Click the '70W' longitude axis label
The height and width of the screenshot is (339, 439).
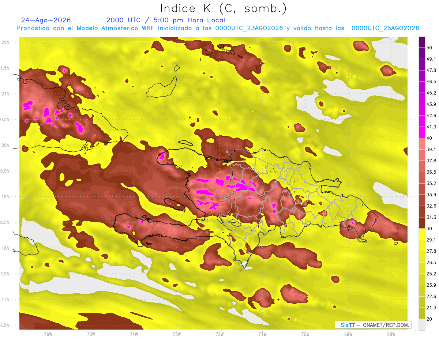tap(305, 334)
